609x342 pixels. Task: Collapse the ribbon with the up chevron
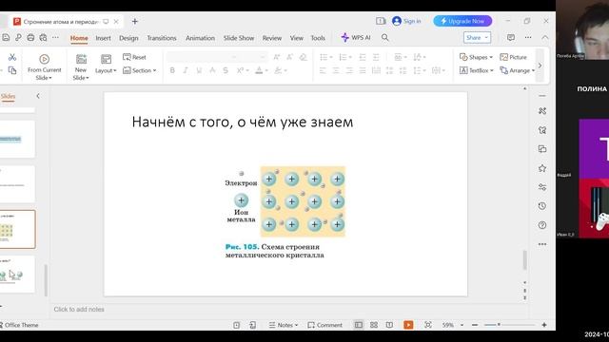545,38
